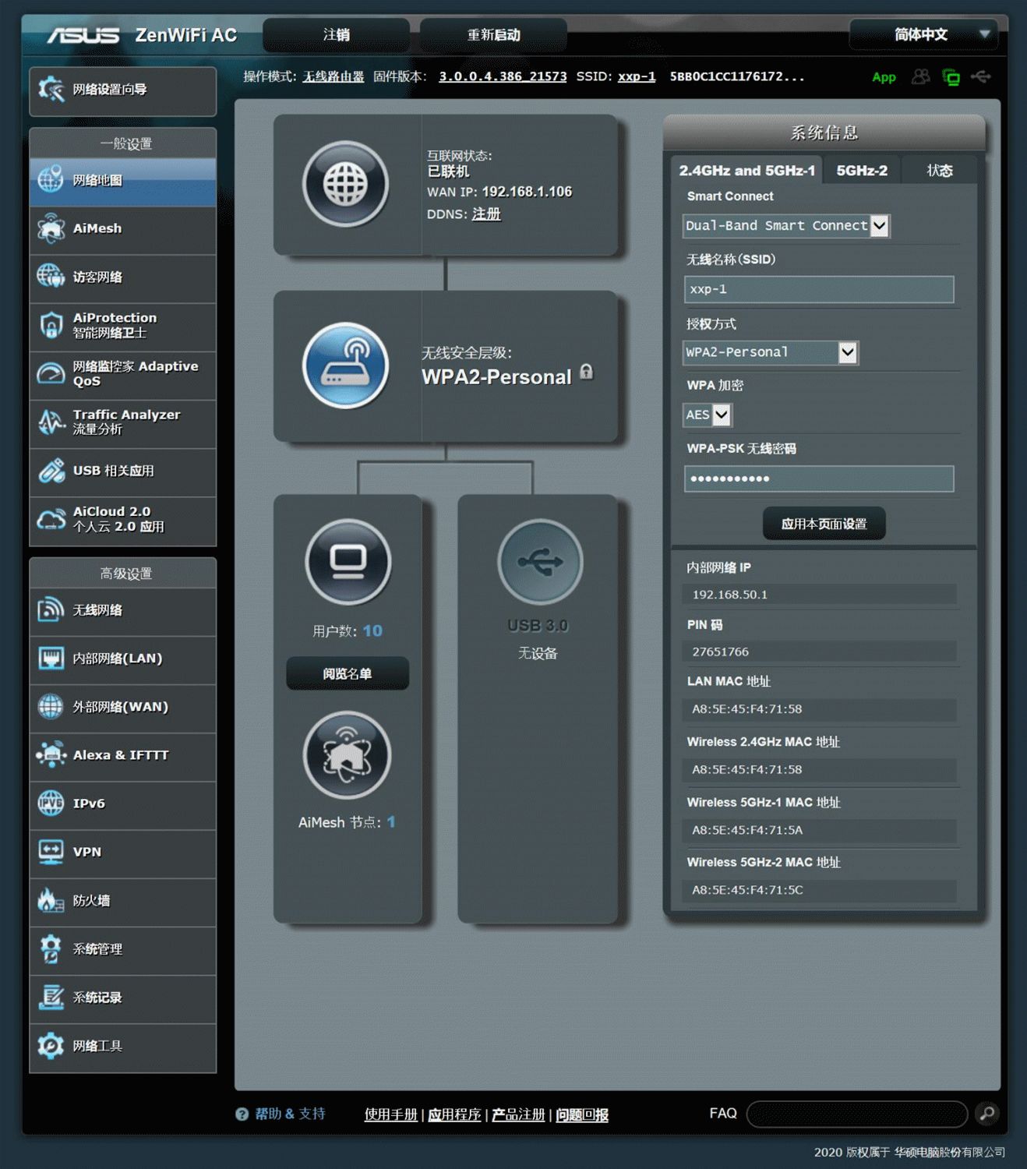Image resolution: width=1027 pixels, height=1169 pixels.
Task: Open the AiMesh sidebar page
Action: tap(122, 229)
